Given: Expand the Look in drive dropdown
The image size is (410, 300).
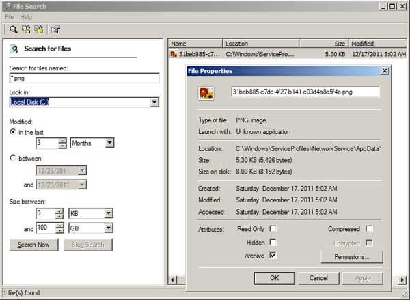Looking at the screenshot, I should [154, 102].
